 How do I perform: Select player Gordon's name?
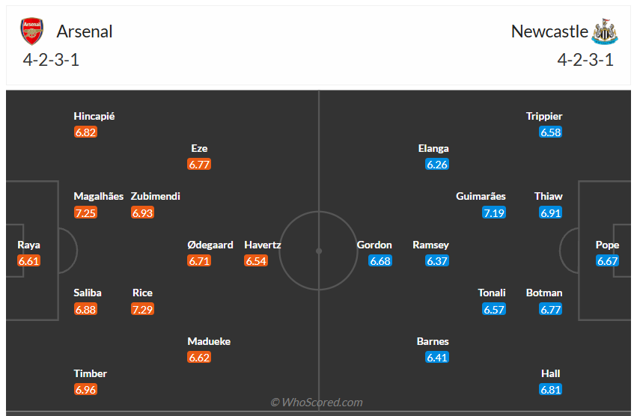pyautogui.click(x=374, y=245)
